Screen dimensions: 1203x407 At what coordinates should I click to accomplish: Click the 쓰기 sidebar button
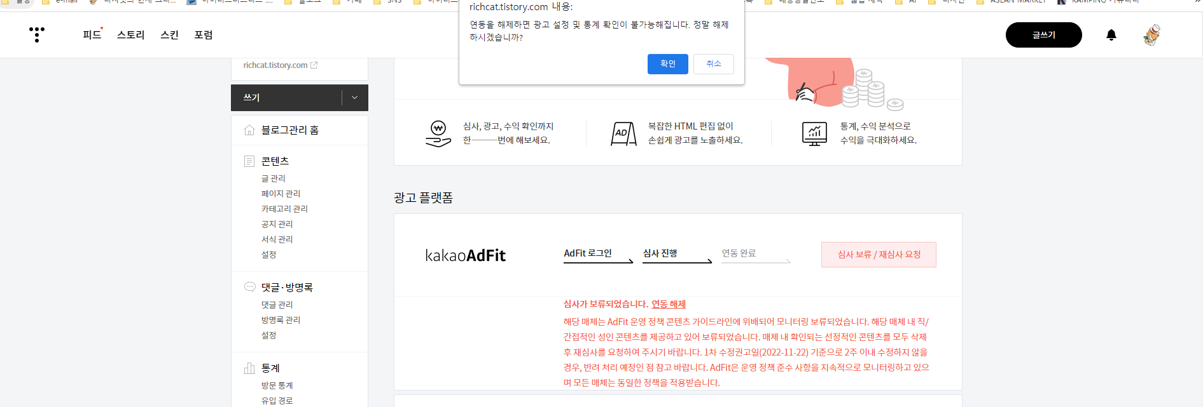[286, 98]
